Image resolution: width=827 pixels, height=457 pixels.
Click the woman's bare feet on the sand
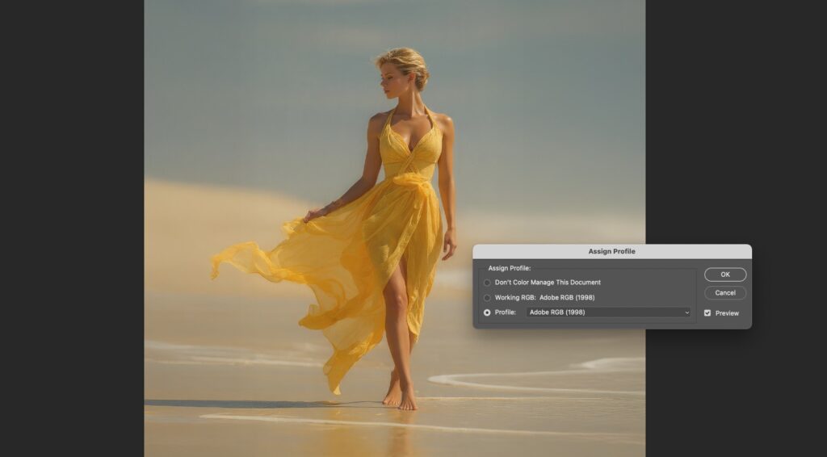point(400,396)
